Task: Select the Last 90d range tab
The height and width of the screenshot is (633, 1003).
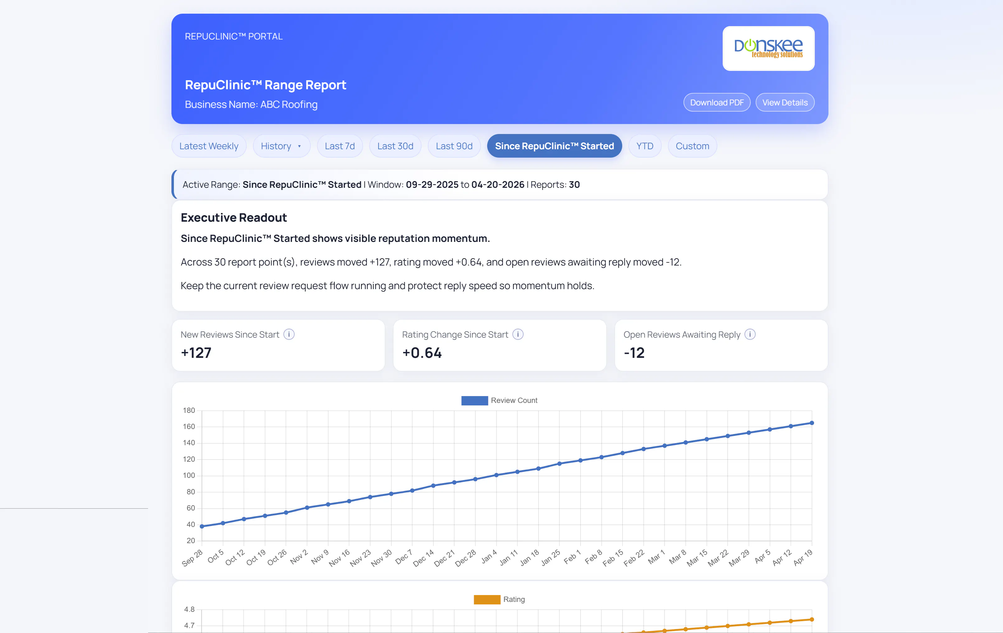Action: click(x=454, y=146)
